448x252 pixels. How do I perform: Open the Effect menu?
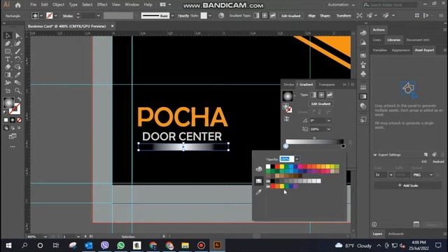pos(102,5)
